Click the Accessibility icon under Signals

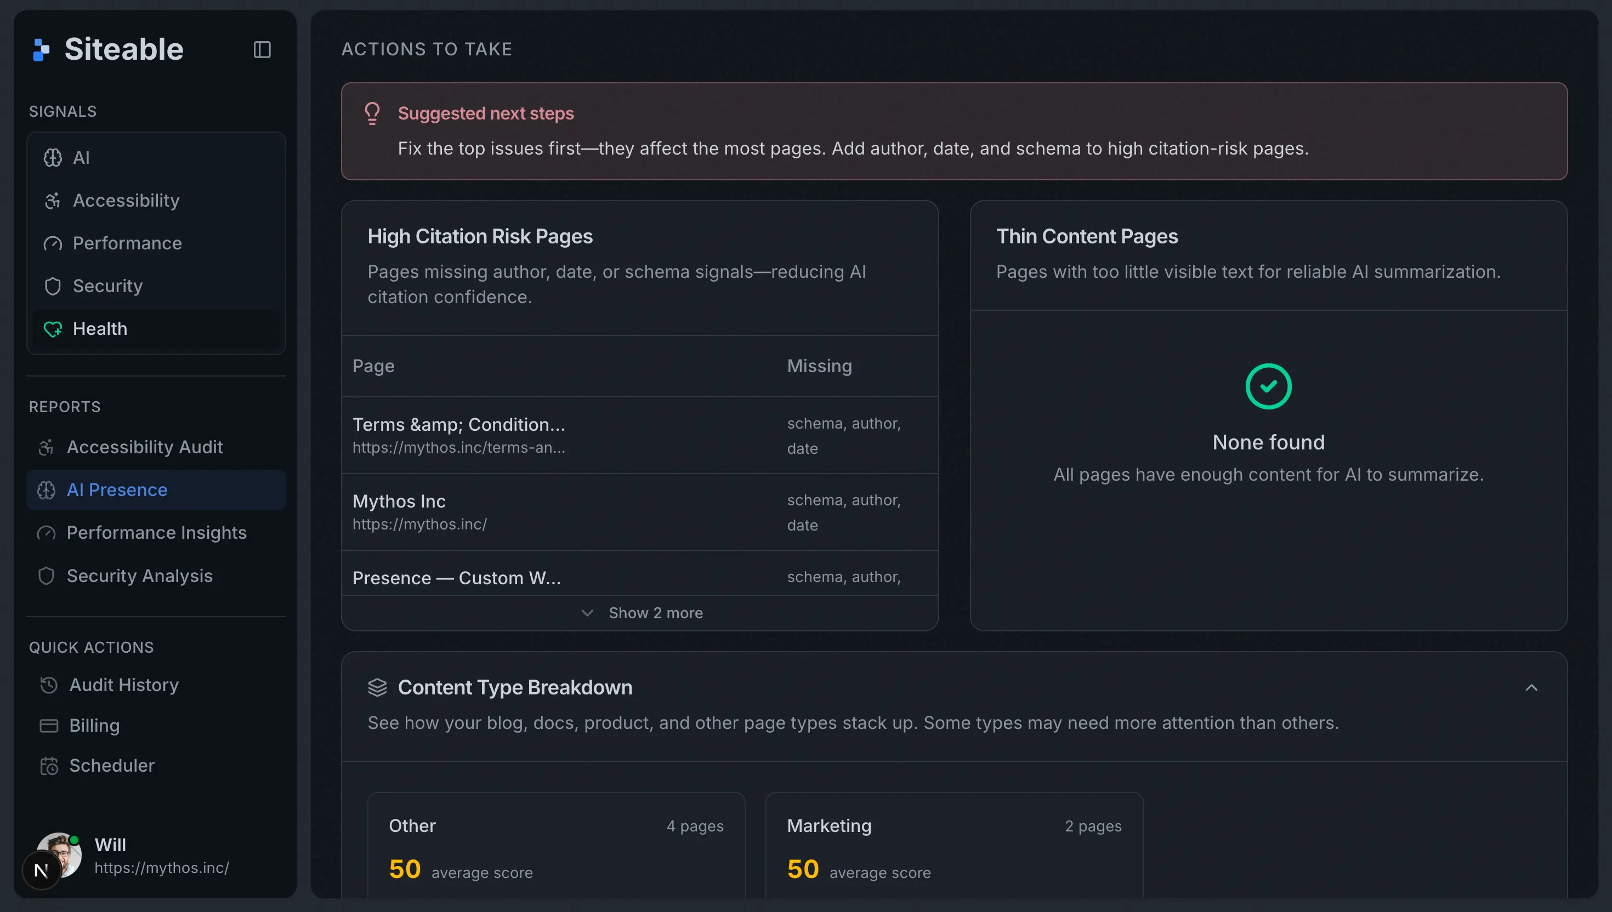click(53, 201)
